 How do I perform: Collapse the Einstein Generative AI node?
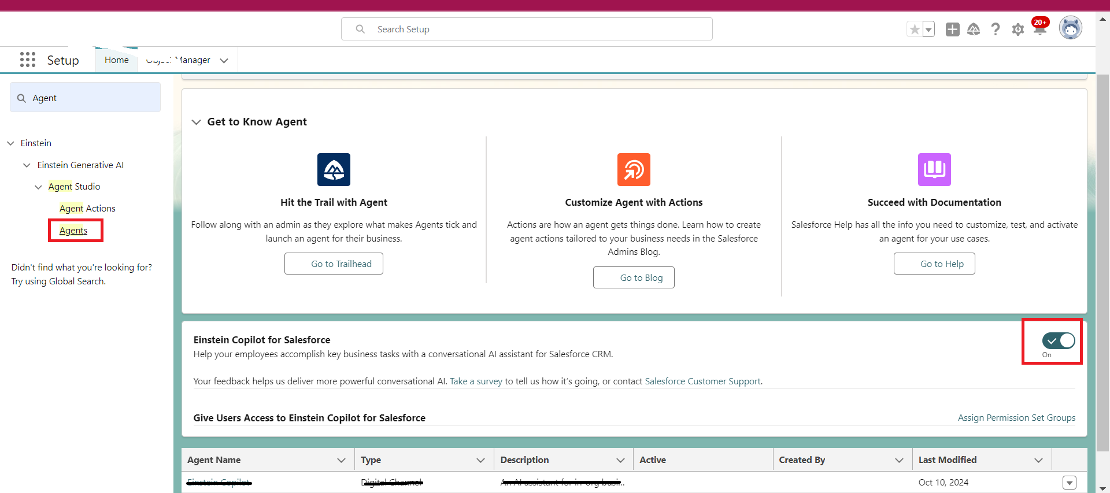(x=27, y=165)
